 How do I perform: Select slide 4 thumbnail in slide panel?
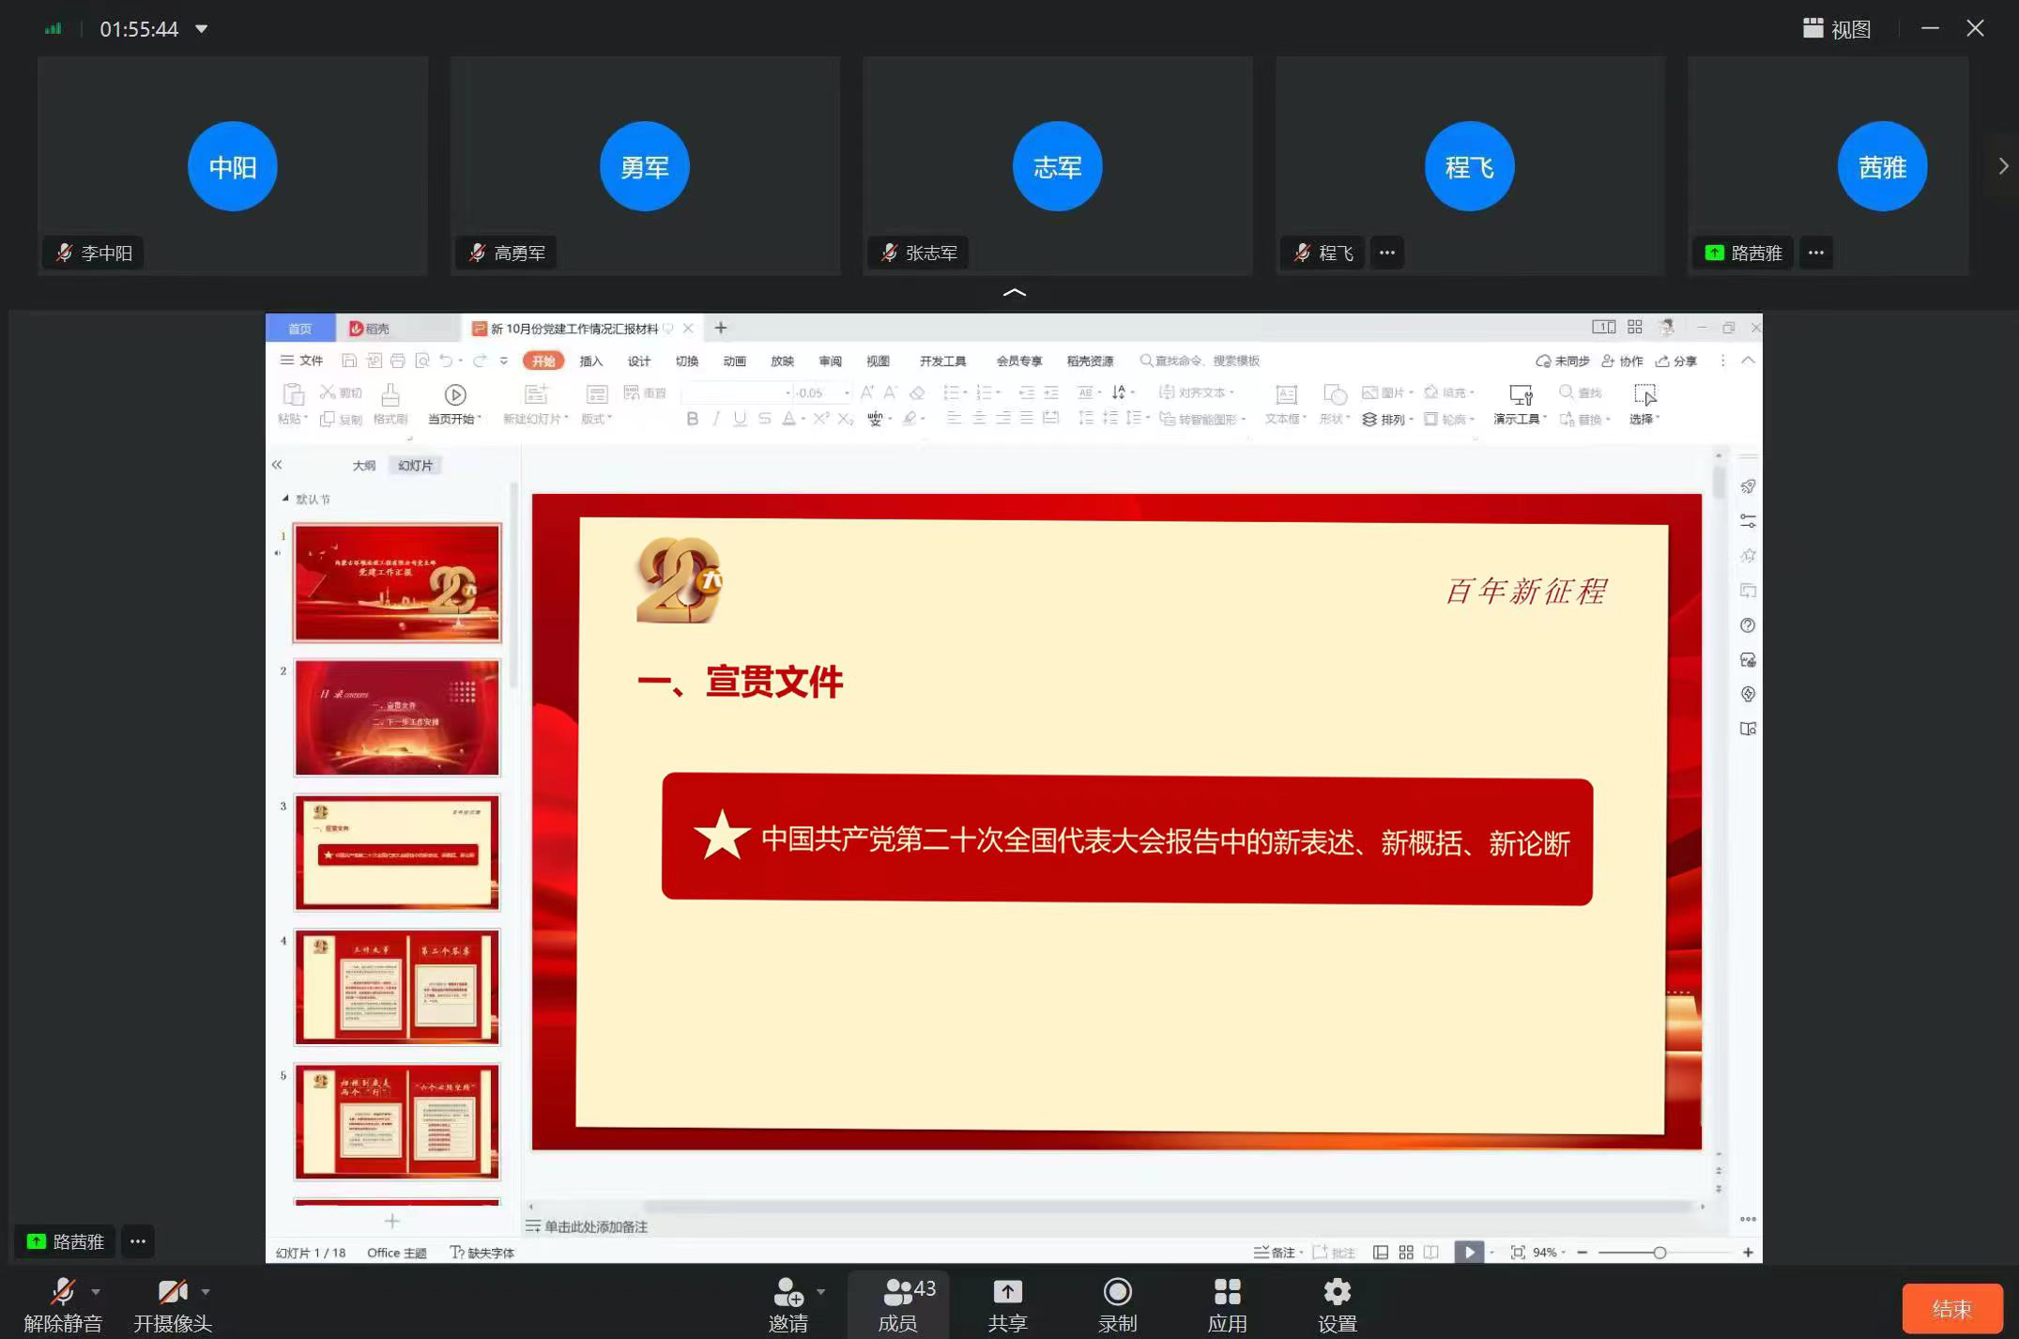tap(397, 987)
